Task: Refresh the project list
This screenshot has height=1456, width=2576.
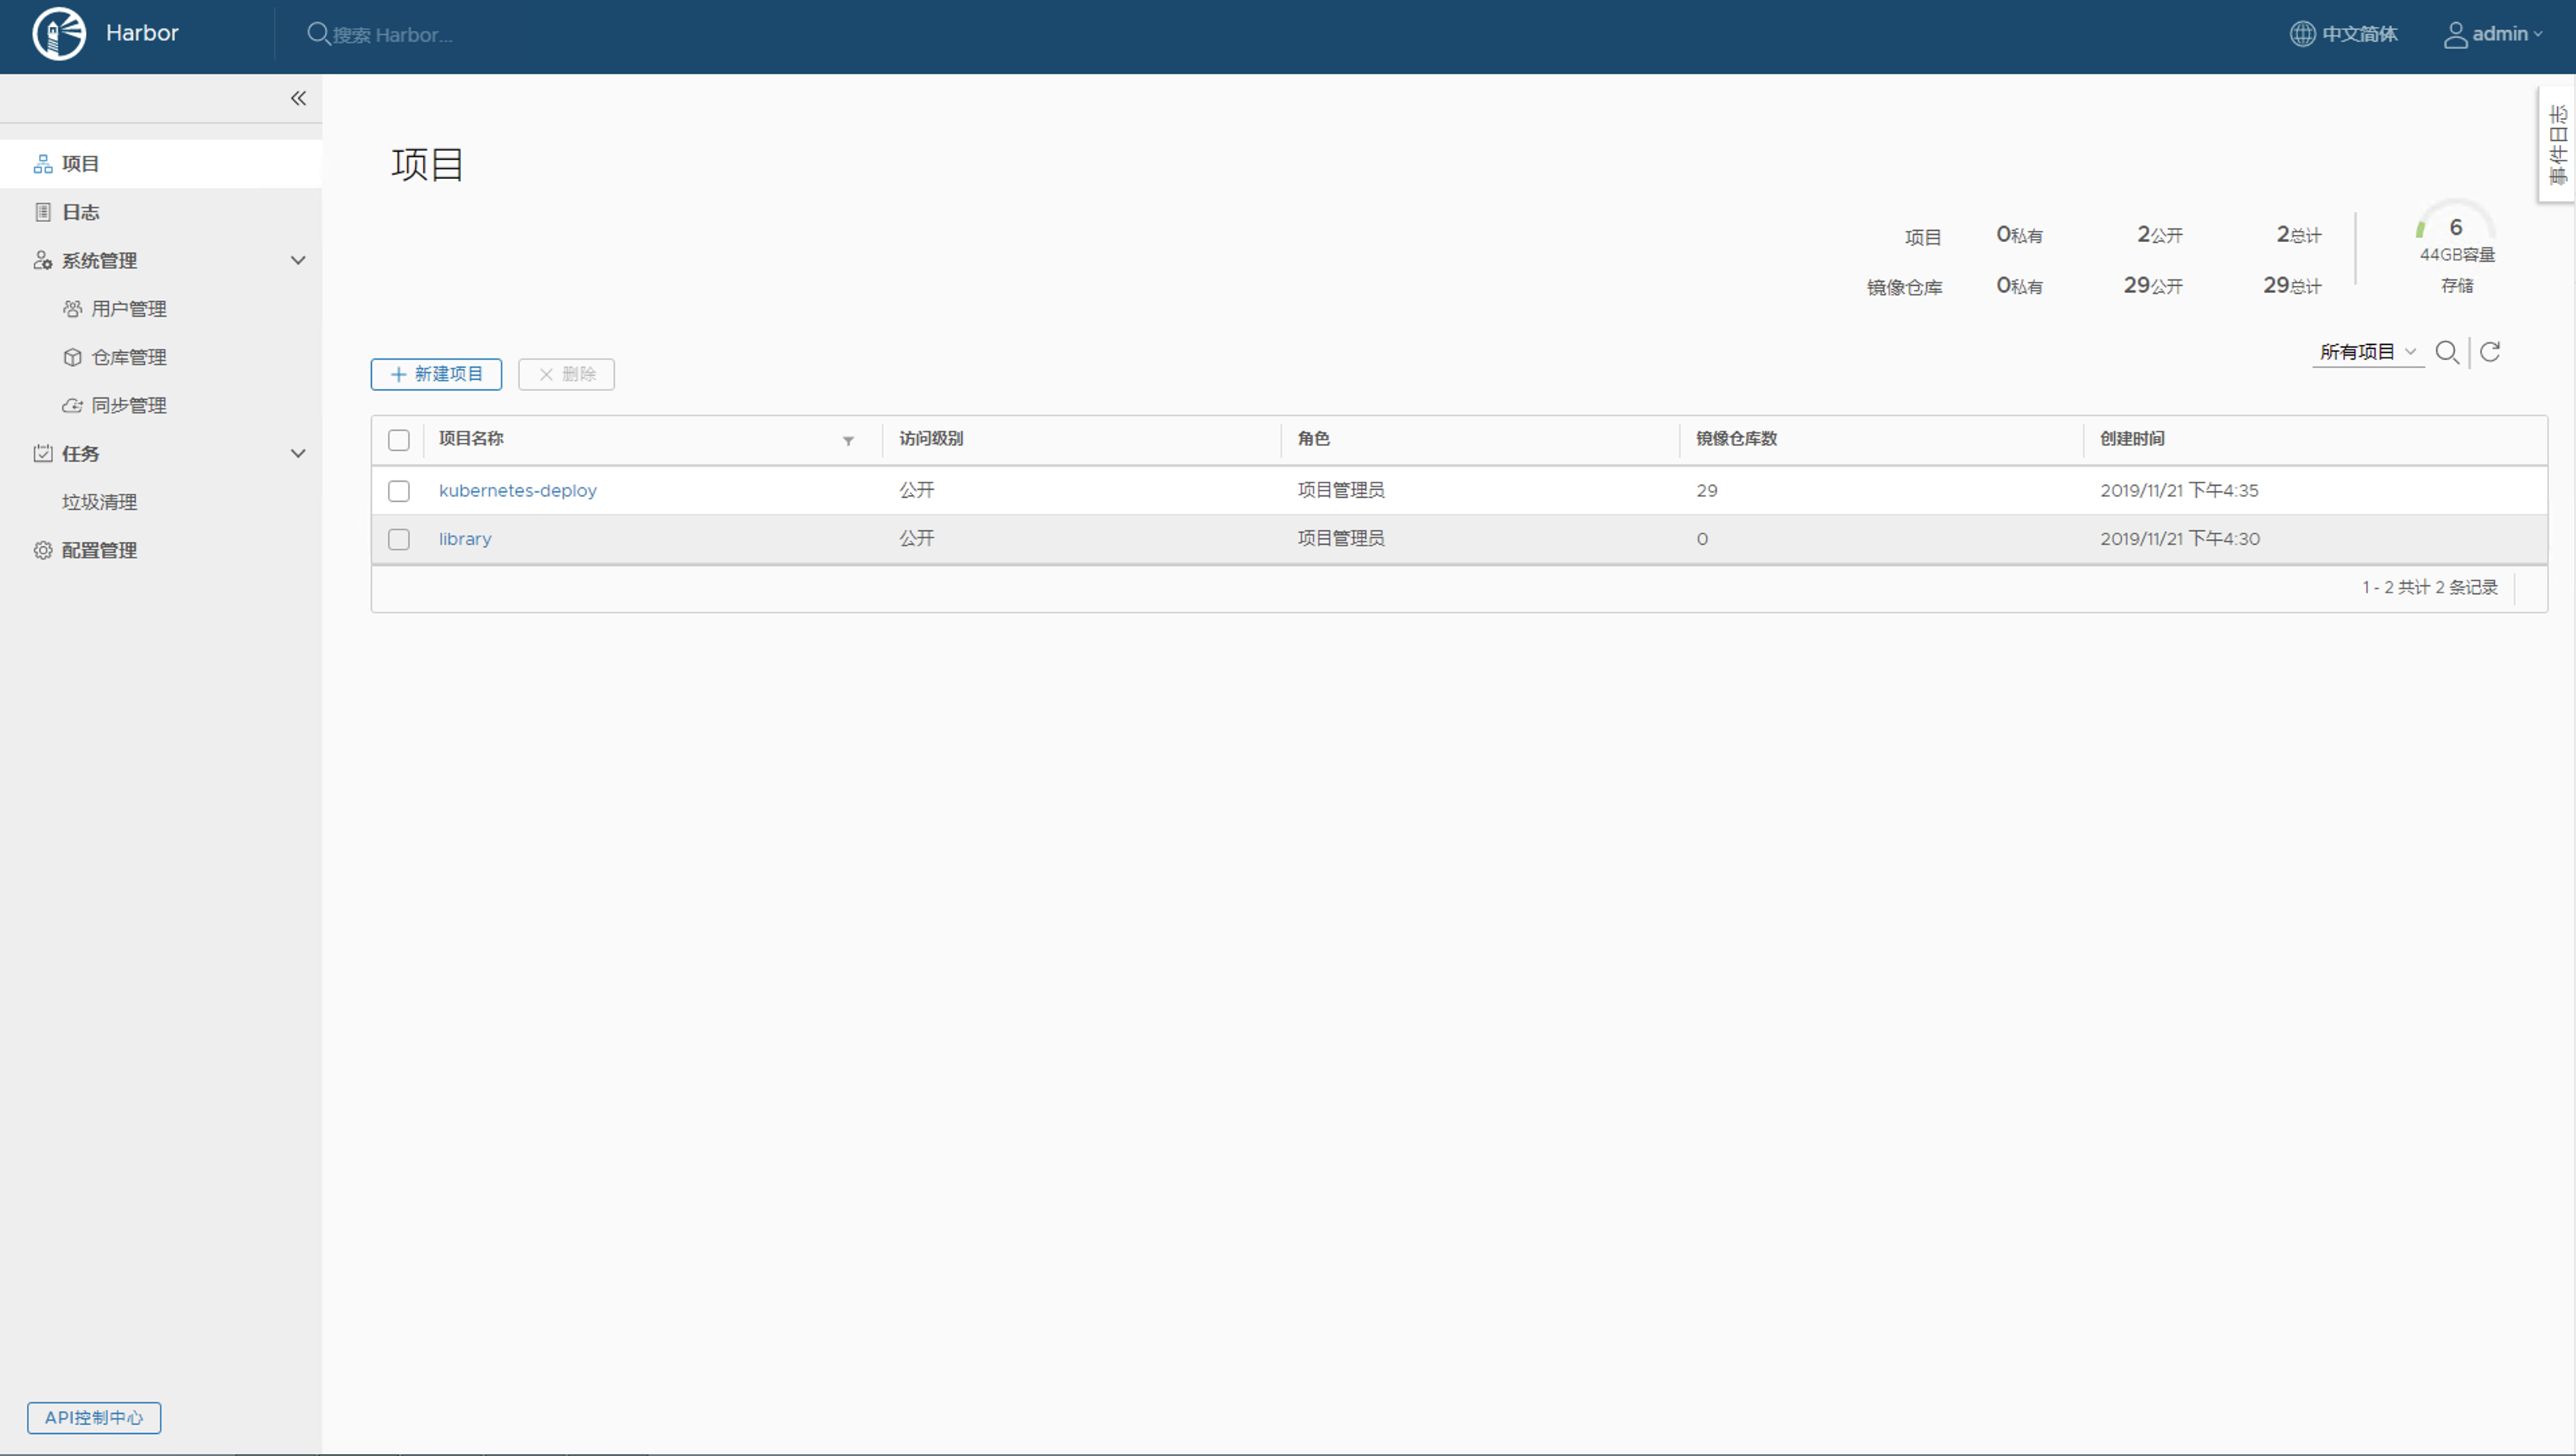Action: (2490, 352)
